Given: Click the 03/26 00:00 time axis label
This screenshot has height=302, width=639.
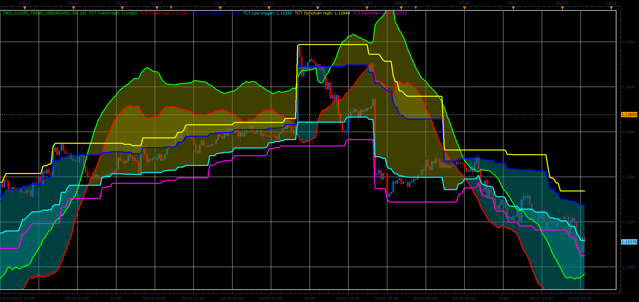Looking at the screenshot, I should click(464, 298).
